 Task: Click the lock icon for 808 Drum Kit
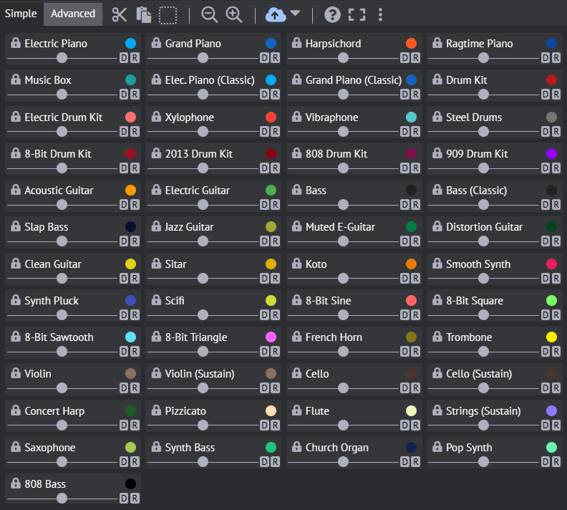pos(296,153)
